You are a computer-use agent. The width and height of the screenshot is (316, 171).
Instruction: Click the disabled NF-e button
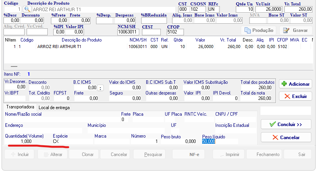pos(188,154)
